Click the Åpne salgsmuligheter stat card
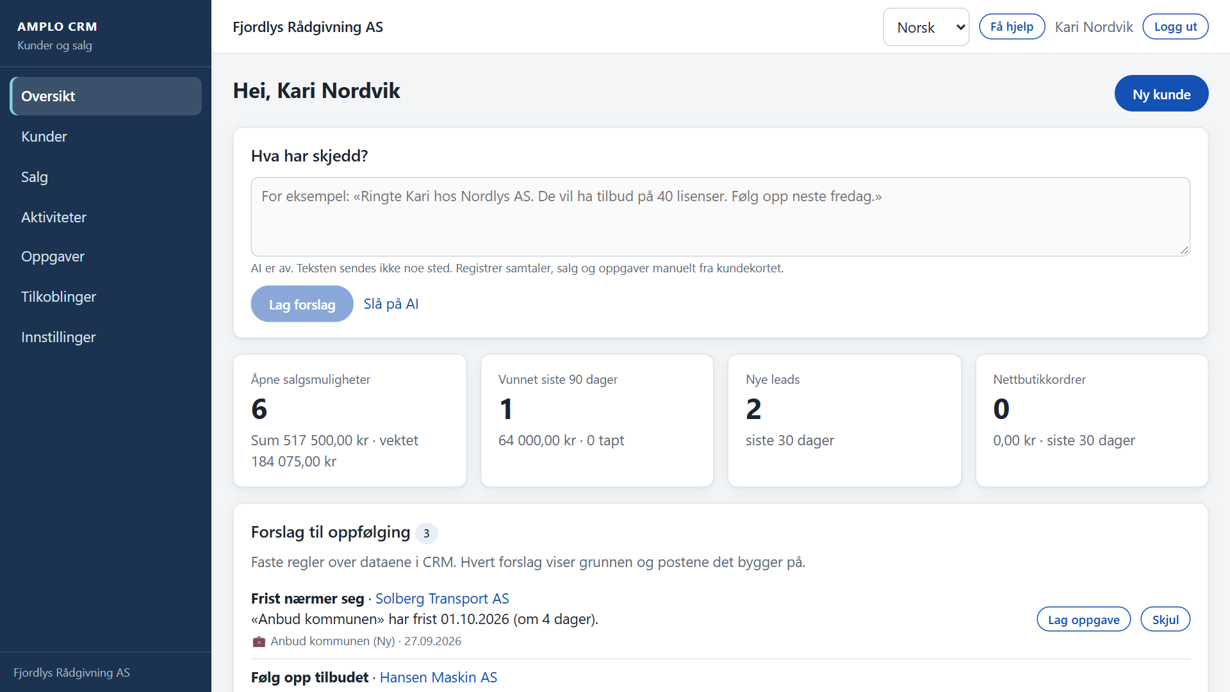This screenshot has width=1230, height=692. click(350, 420)
